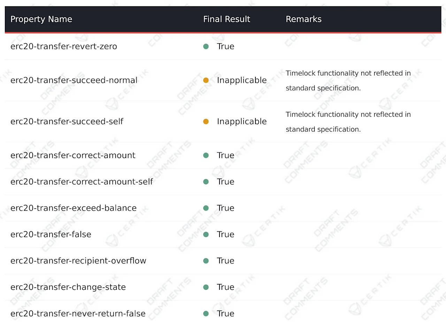Click green dot for erc20-transfer-never-return-false

206,313
